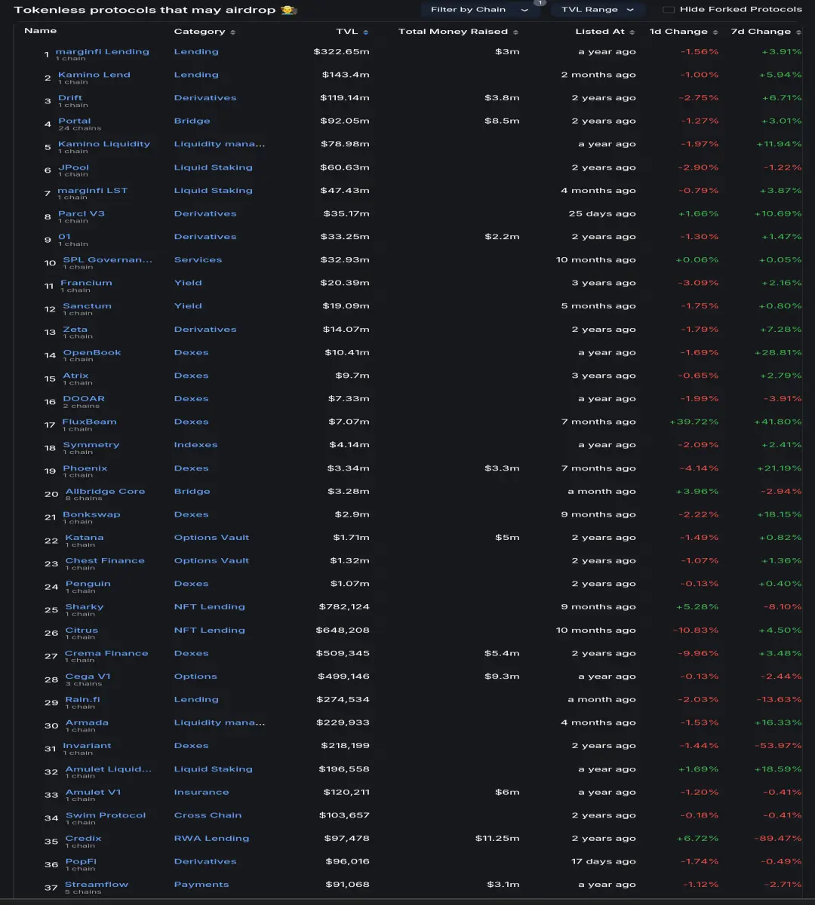Open Amulet V1 protocol link
The width and height of the screenshot is (815, 905).
pos(93,792)
